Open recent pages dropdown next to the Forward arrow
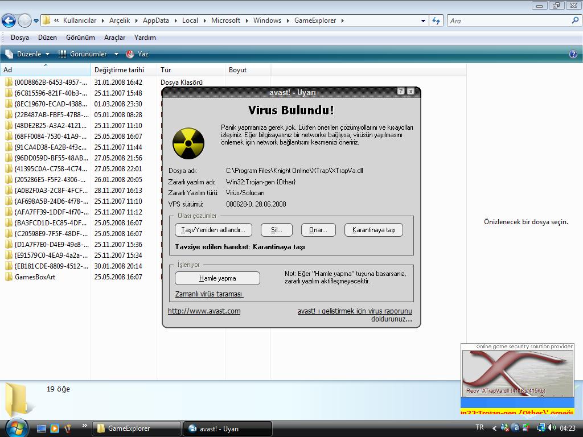The height and width of the screenshot is (437, 583). coord(36,21)
